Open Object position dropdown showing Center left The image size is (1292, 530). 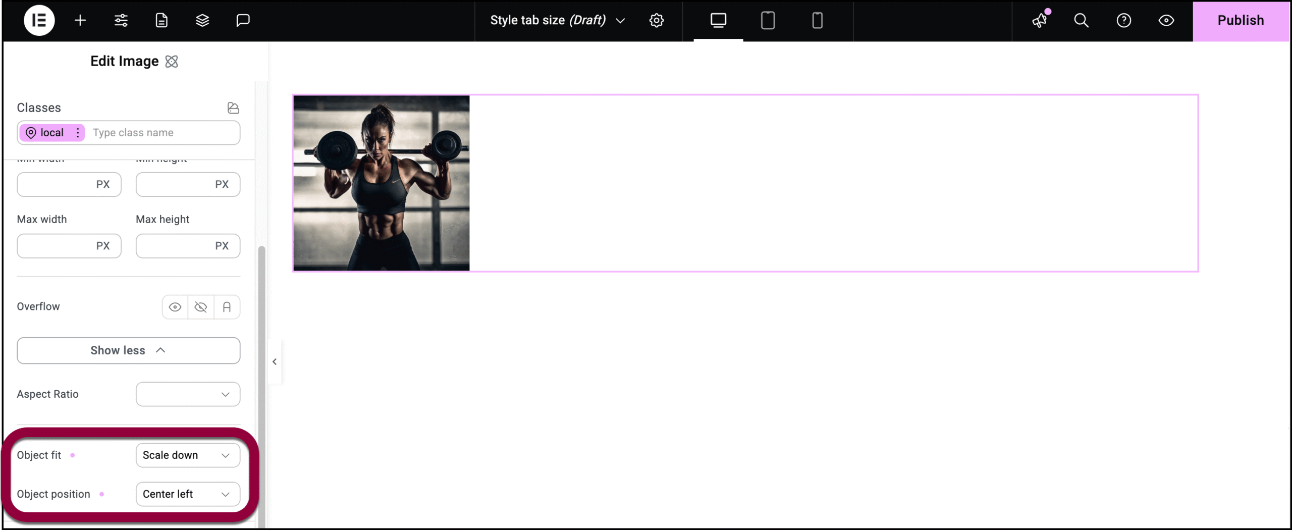coord(188,494)
